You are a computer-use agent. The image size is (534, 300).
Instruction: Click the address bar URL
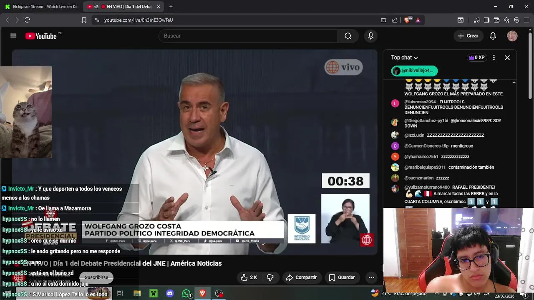[x=139, y=20]
